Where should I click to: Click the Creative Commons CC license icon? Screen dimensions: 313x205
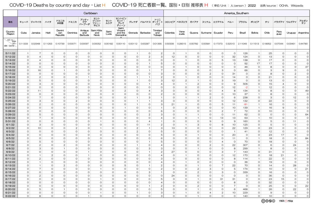[264, 201]
